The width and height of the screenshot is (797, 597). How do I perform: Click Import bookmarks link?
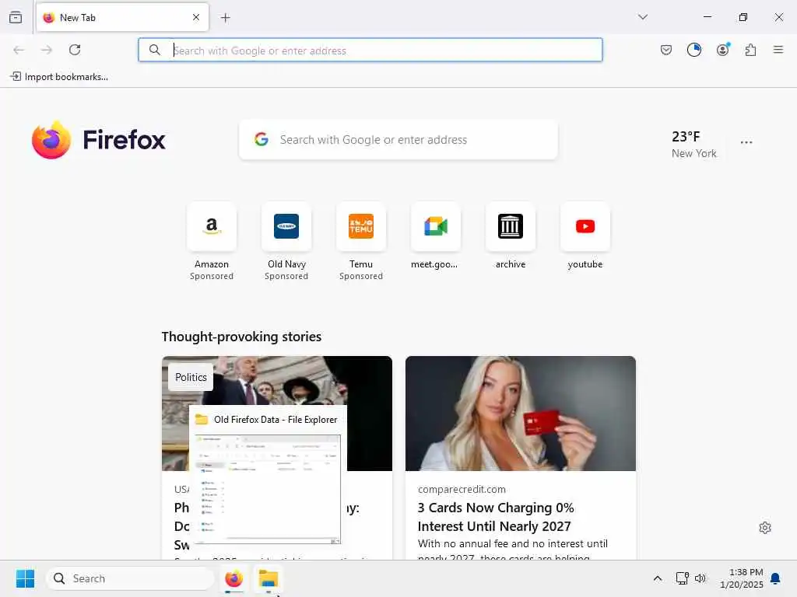[59, 77]
